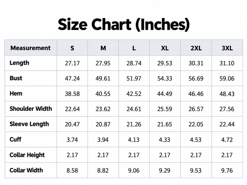Image resolution: width=247 pixels, height=185 pixels.
Task: Click the 31.10 length value for 3XL
Action: [227, 63]
